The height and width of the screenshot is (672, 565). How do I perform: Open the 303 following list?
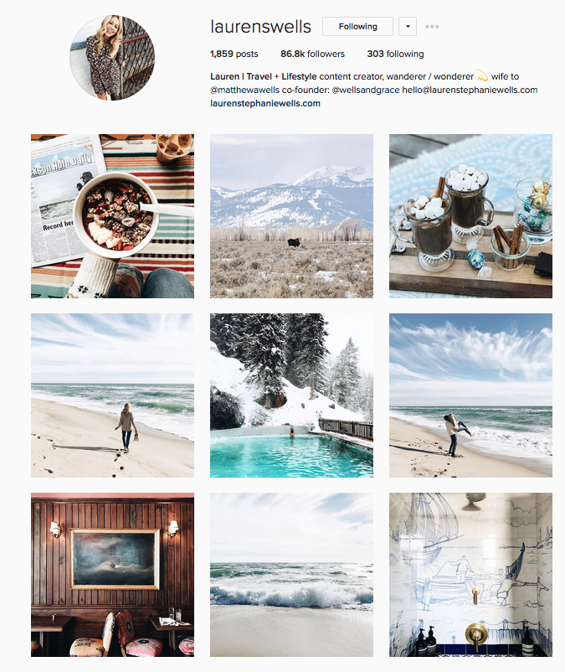tap(395, 54)
